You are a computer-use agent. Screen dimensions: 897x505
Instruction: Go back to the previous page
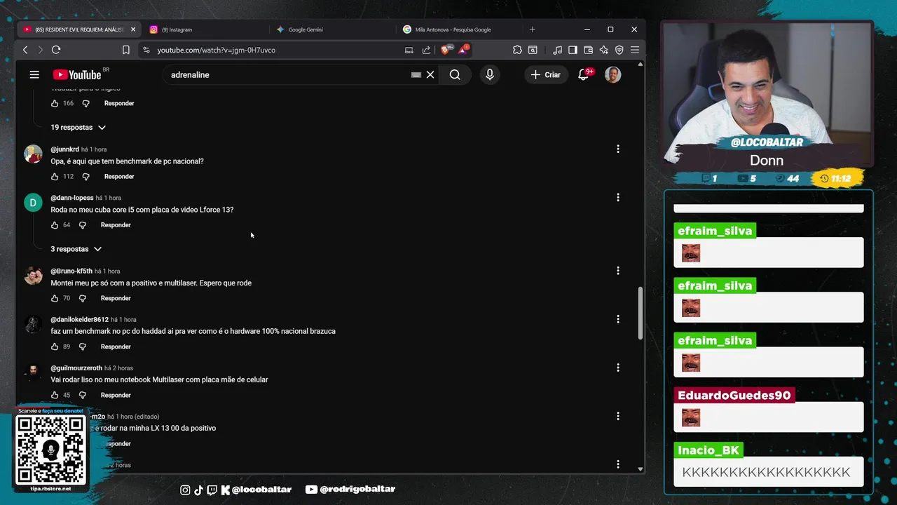click(x=25, y=50)
